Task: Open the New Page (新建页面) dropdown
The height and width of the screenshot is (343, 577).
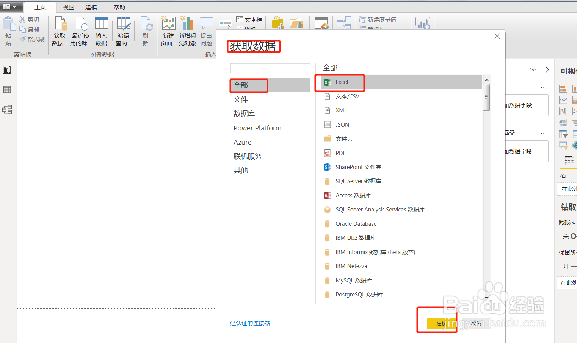Action: [168, 31]
